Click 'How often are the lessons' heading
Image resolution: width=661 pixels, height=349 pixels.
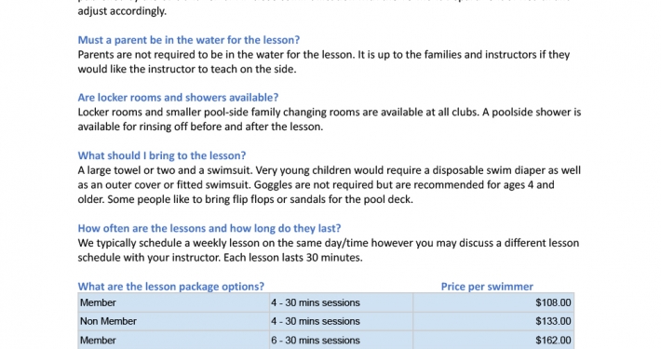(209, 228)
